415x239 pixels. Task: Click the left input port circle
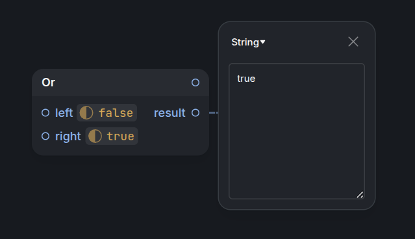(x=45, y=113)
